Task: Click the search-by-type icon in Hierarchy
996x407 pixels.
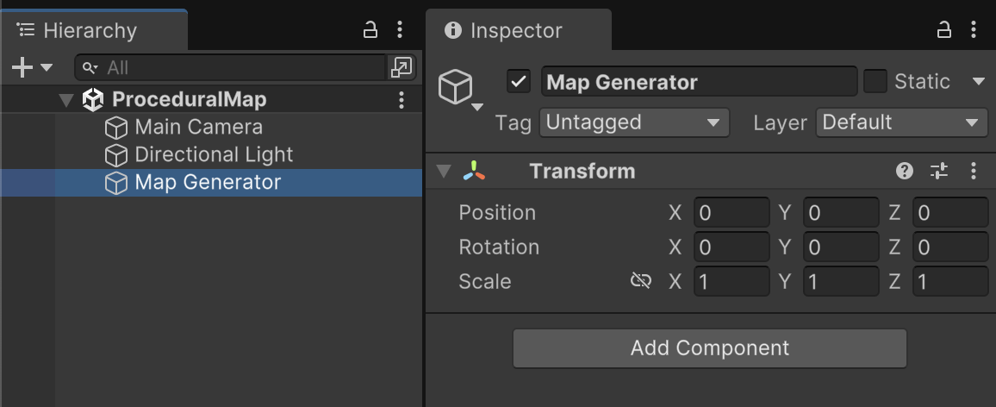Action: coord(402,67)
